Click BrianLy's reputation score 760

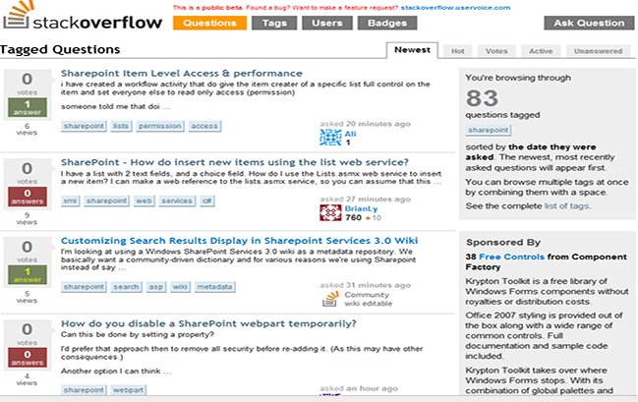point(353,217)
